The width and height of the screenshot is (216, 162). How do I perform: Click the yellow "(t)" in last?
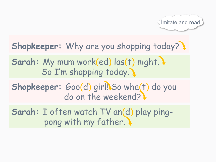point(130,62)
